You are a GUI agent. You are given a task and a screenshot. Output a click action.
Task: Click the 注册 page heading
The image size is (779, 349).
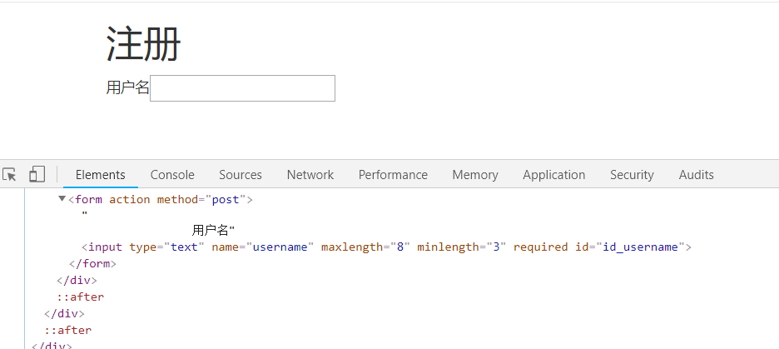pos(144,44)
